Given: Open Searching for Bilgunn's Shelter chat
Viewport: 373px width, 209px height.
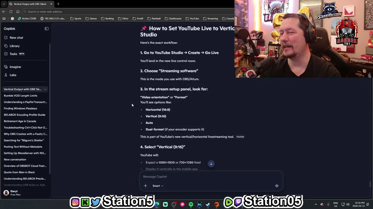Looking at the screenshot, I should coord(24,140).
